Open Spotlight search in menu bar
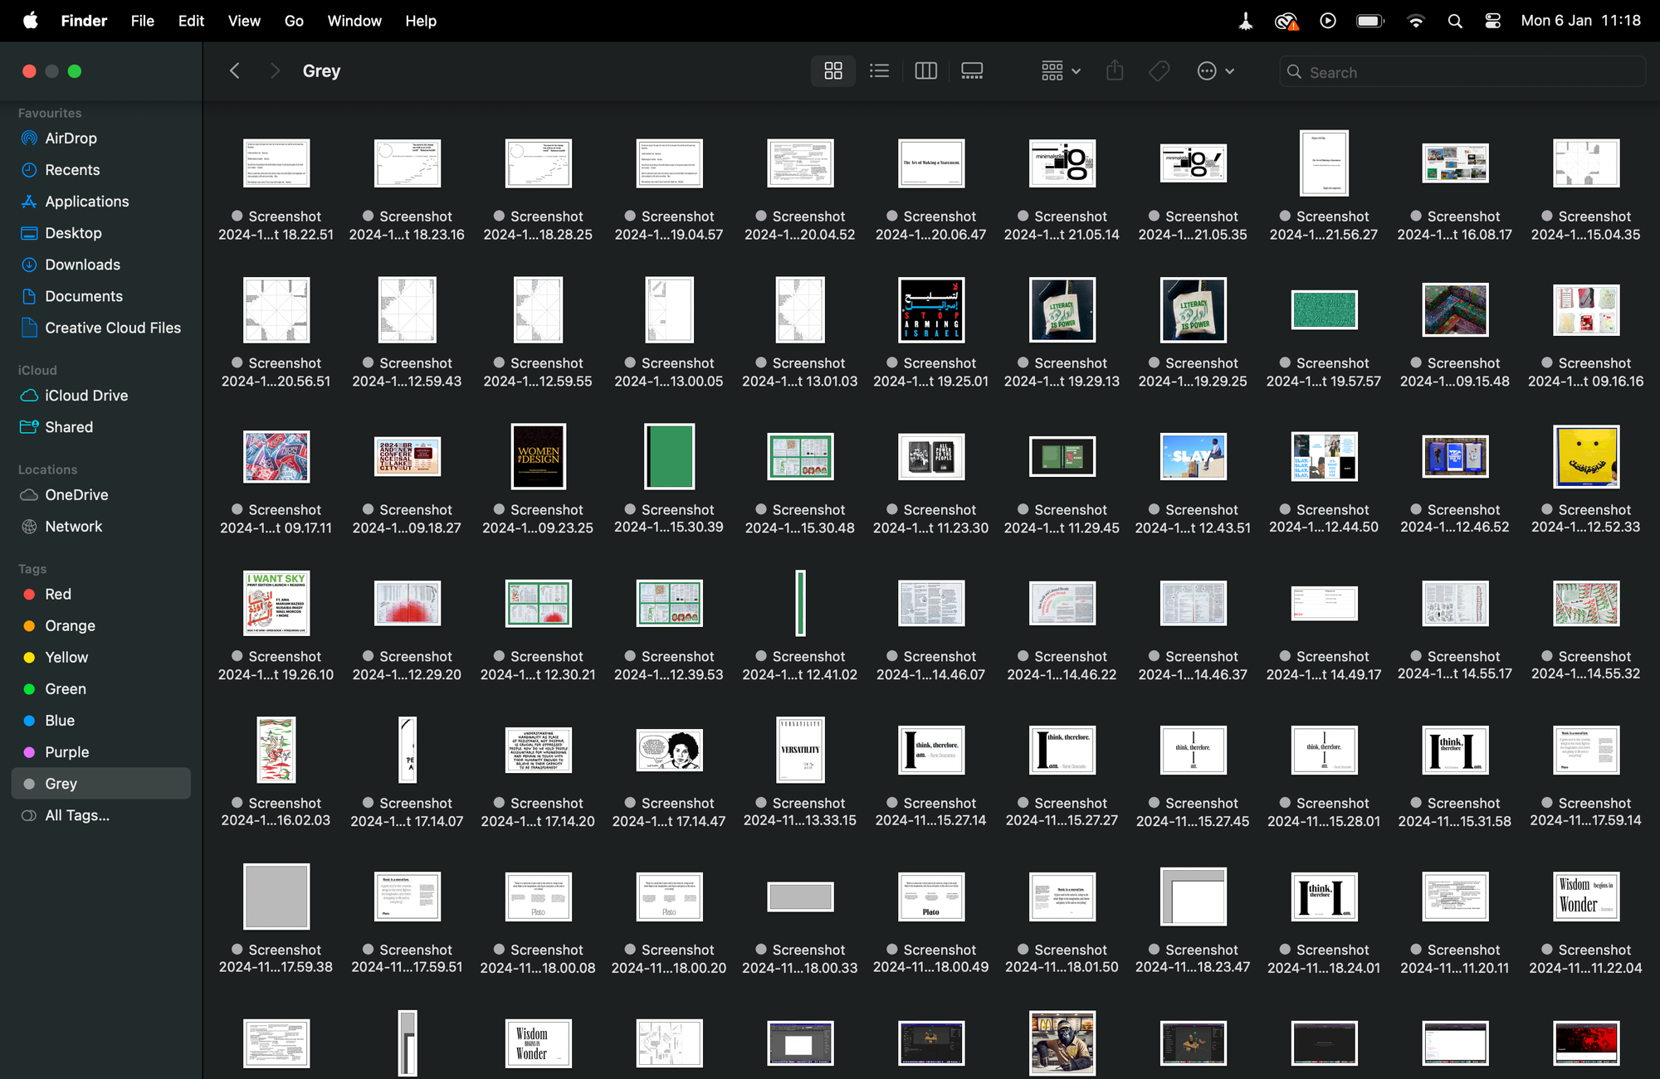This screenshot has height=1079, width=1660. (x=1454, y=21)
